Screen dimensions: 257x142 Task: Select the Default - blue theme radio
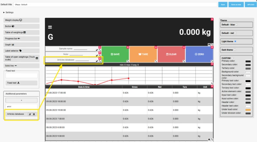click(237, 25)
